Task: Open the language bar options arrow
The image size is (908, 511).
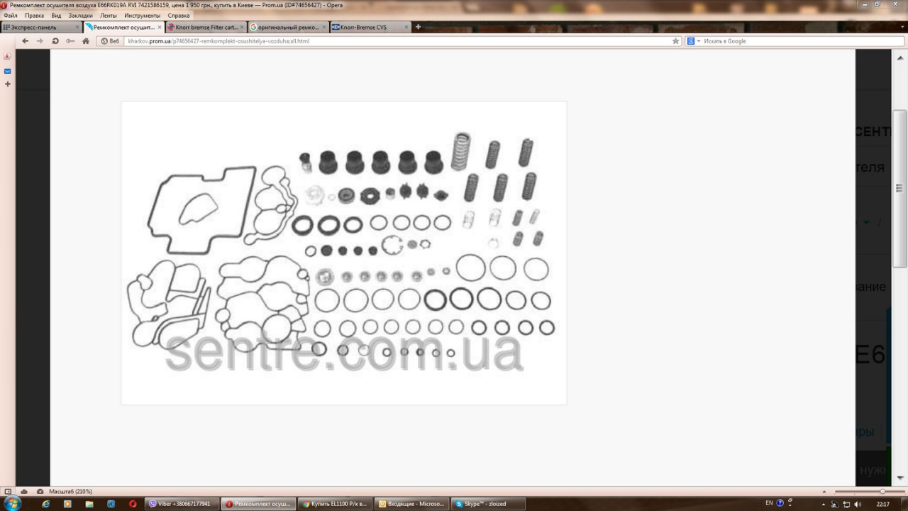Action: coord(790,505)
